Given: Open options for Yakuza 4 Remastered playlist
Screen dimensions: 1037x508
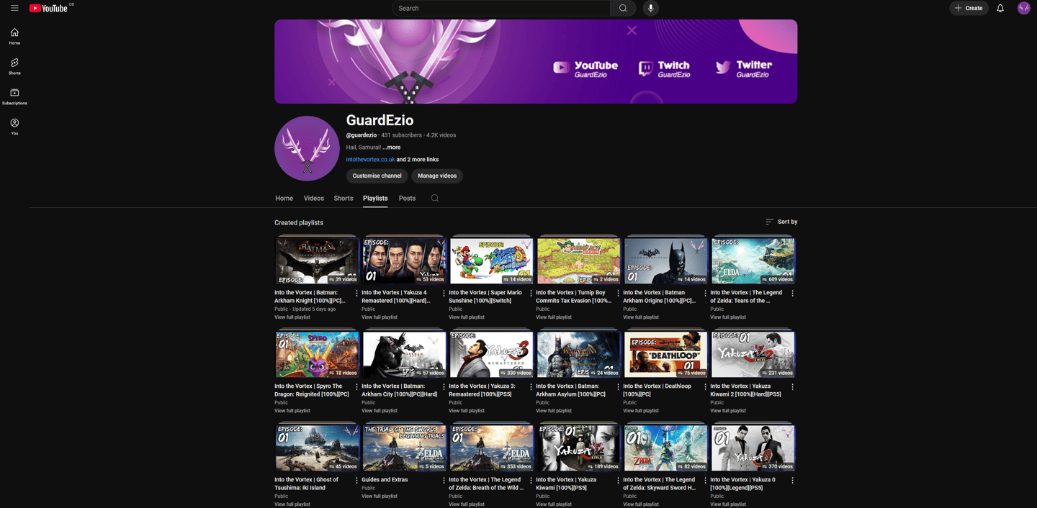Looking at the screenshot, I should 444,293.
